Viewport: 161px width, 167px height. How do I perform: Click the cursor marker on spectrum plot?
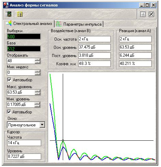(63, 141)
